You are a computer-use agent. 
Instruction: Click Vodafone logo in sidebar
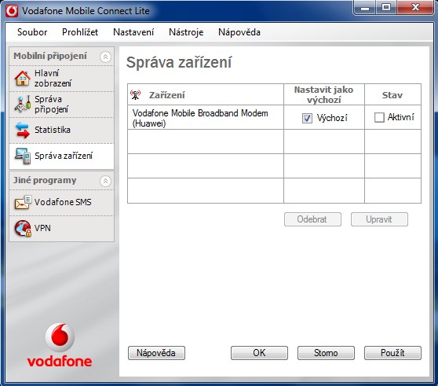pos(60,344)
